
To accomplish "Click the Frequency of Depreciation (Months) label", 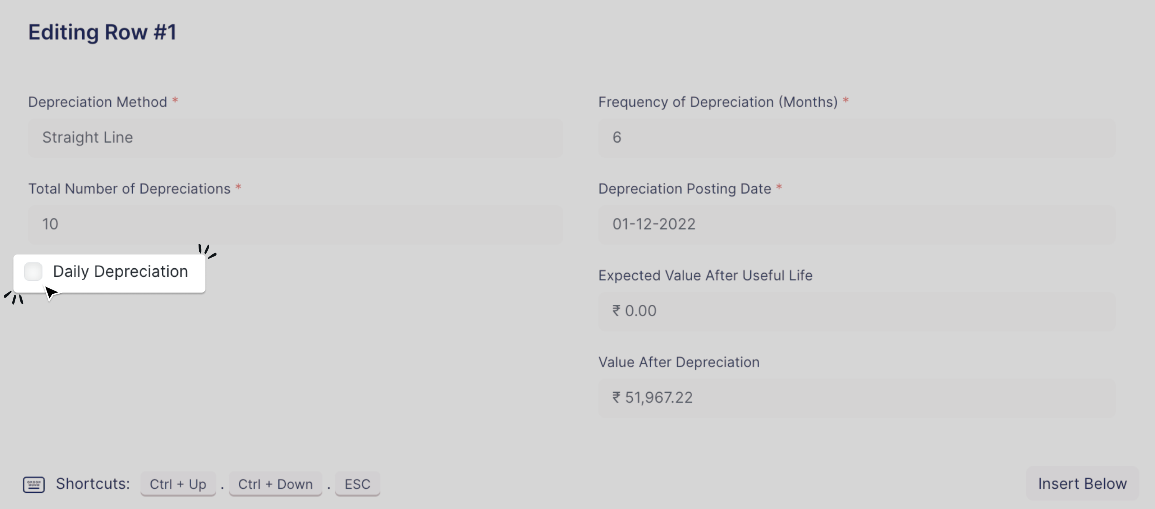I will (x=718, y=102).
